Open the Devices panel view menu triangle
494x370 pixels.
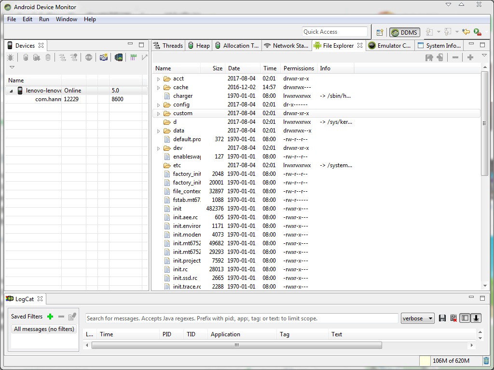[x=12, y=67]
